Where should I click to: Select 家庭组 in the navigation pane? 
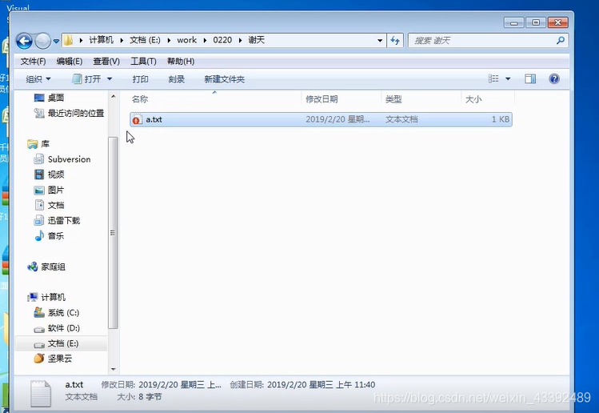click(46, 267)
